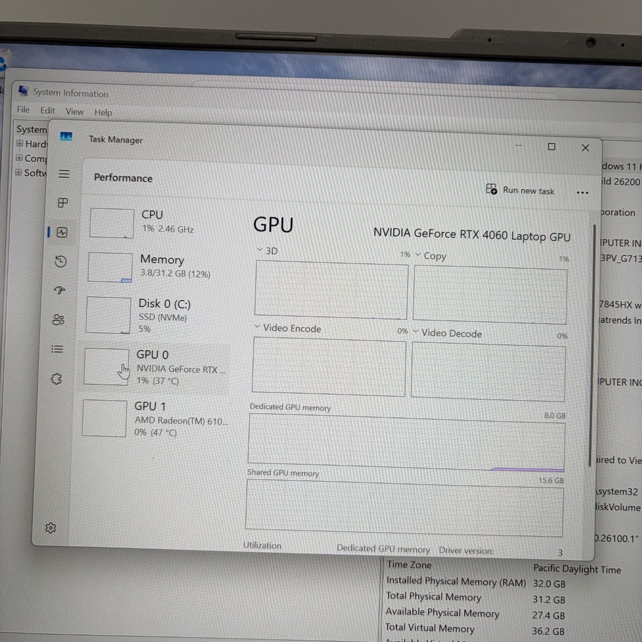This screenshot has width=642, height=642.
Task: Expand Components tree node in System Information
Action: coord(19,158)
